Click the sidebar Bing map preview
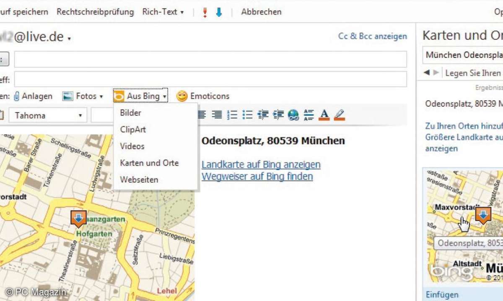Viewport: 503px width, 301px height. [x=464, y=226]
